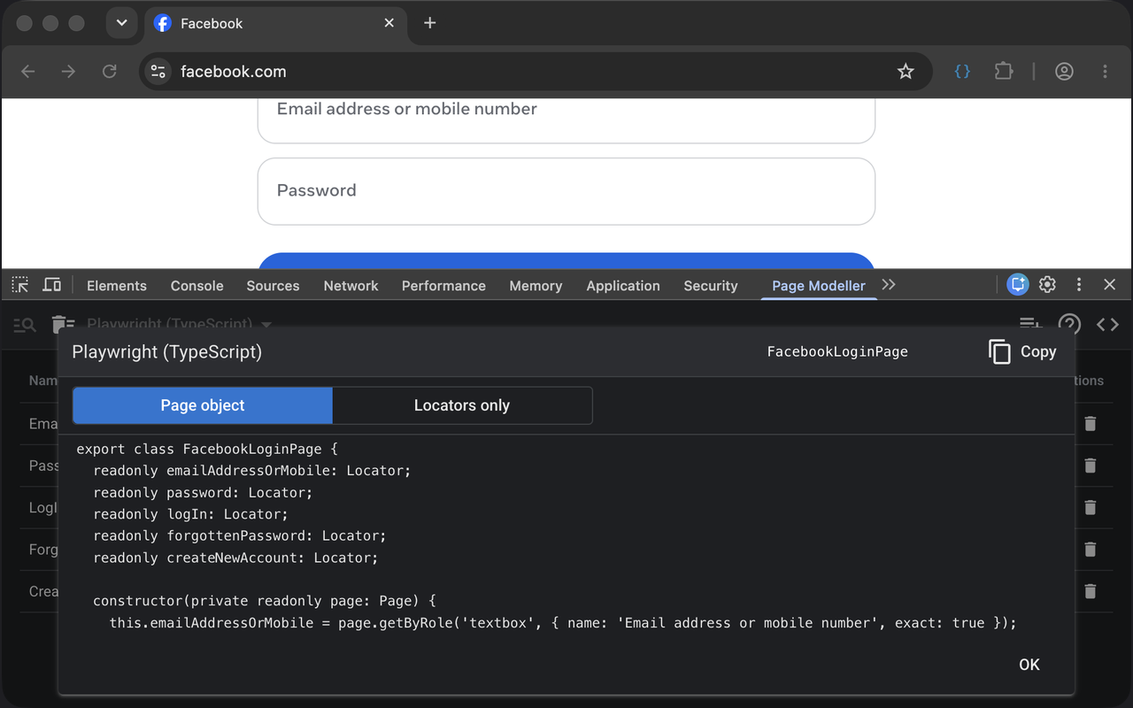Screen dimensions: 1133x708
Task: Select the Page object toggle
Action: 203,405
